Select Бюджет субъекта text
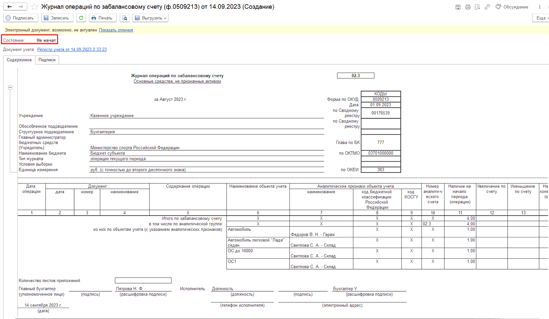This screenshot has height=319, width=549. [x=108, y=153]
